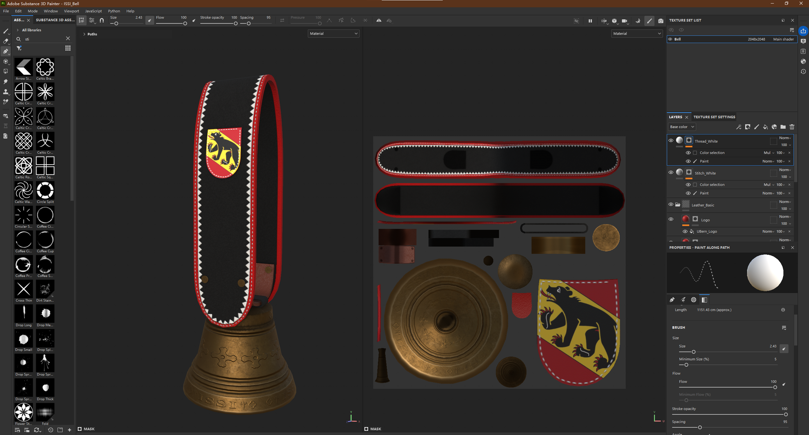Take a viewport screenshot with camera icon
Image resolution: width=809 pixels, height=435 pixels.
(x=660, y=21)
